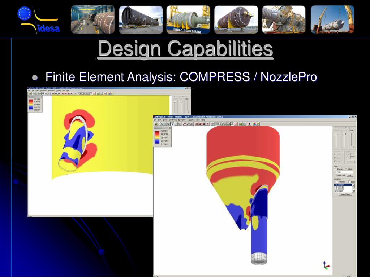Click the arrows pan/translate icon in front window
This screenshot has height=277, width=370.
click(172, 124)
